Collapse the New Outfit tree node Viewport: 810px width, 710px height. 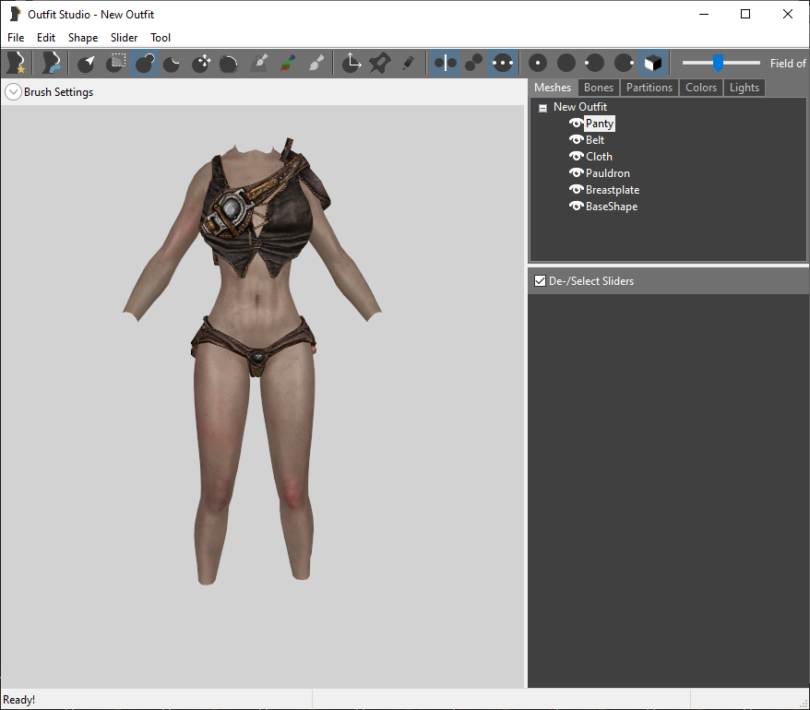pos(542,108)
